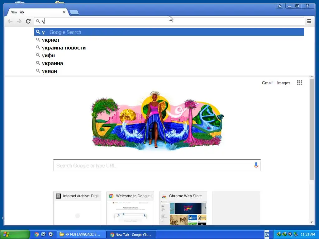The height and width of the screenshot is (239, 319).
Task: Close the New Tab tab
Action: click(64, 12)
